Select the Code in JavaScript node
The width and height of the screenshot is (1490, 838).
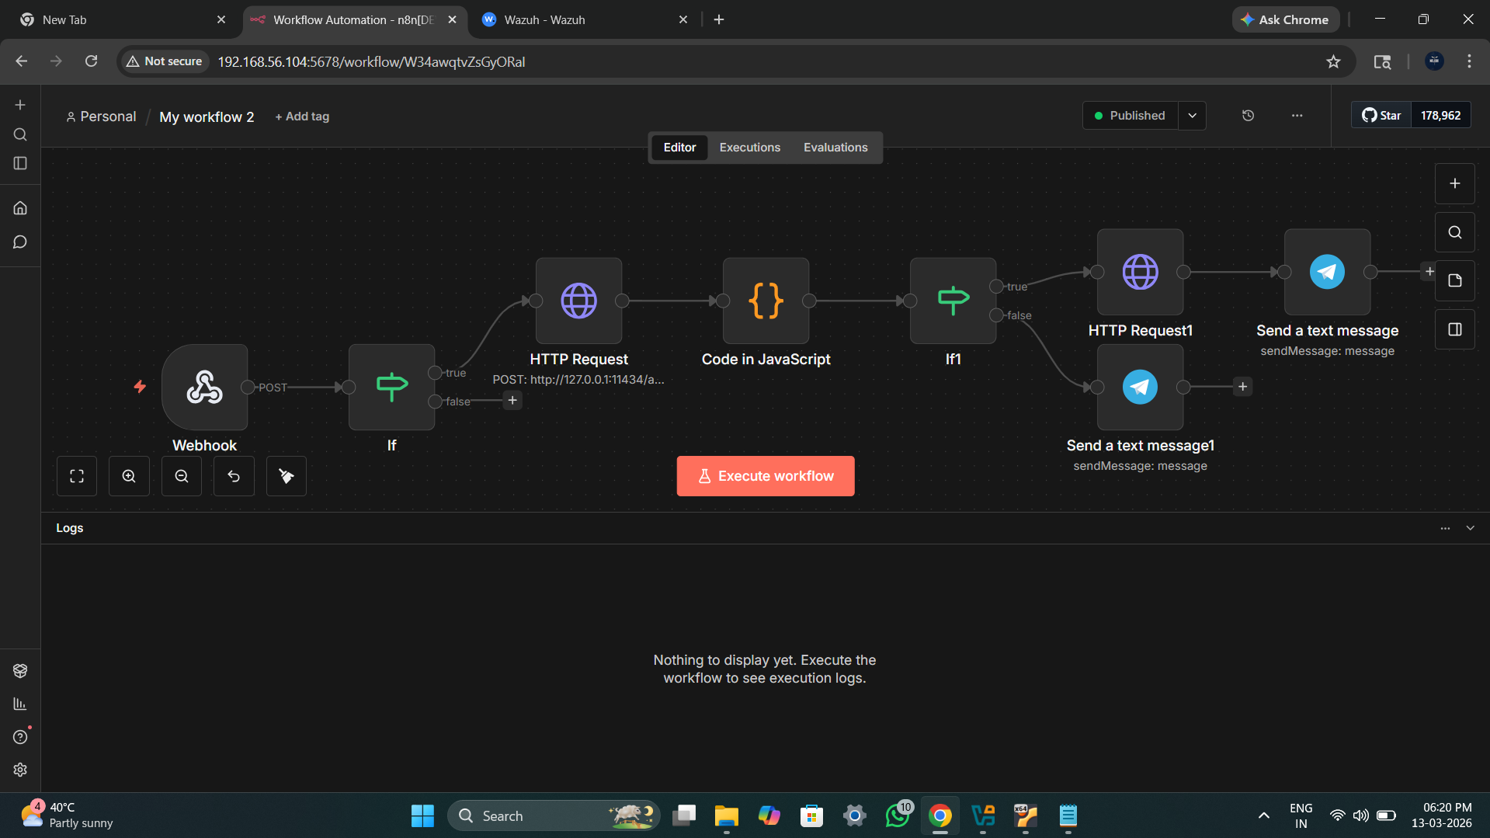point(766,301)
